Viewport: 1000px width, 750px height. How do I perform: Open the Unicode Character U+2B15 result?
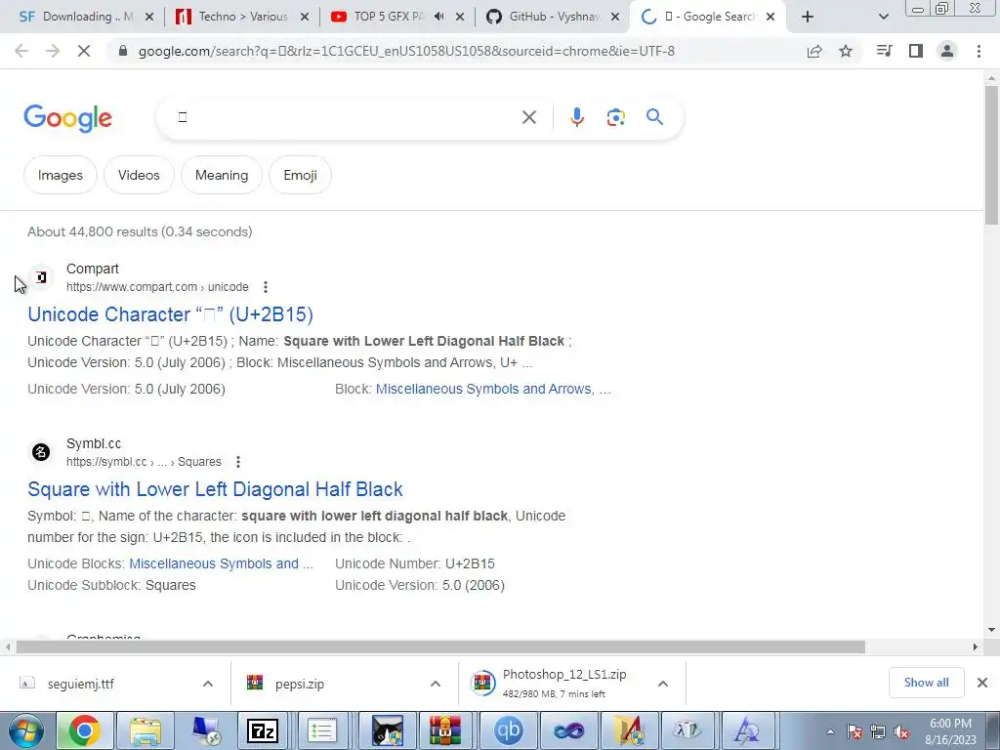click(170, 314)
